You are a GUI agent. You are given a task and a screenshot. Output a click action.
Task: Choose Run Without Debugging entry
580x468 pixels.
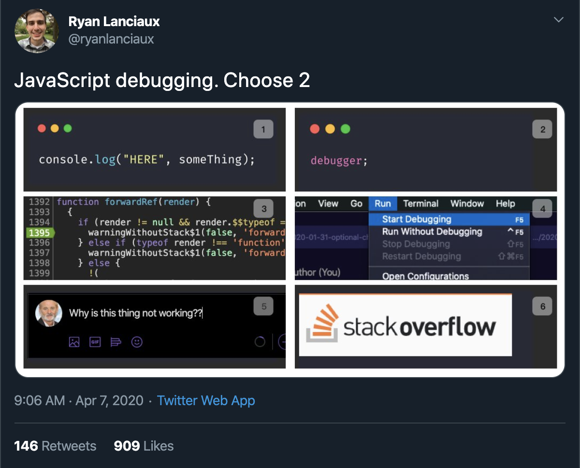pos(449,232)
